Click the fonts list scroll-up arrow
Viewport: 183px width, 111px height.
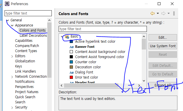point(144,36)
